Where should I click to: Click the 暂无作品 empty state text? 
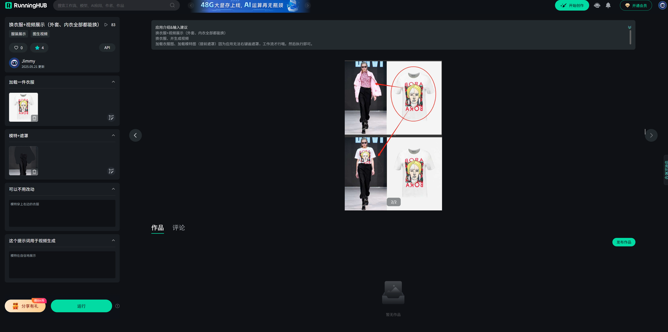pyautogui.click(x=393, y=315)
